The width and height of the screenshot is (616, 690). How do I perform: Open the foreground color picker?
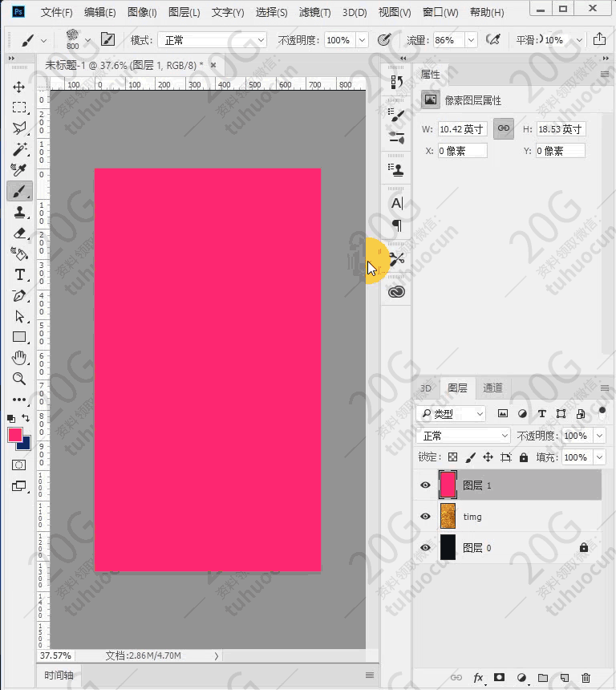click(x=15, y=434)
